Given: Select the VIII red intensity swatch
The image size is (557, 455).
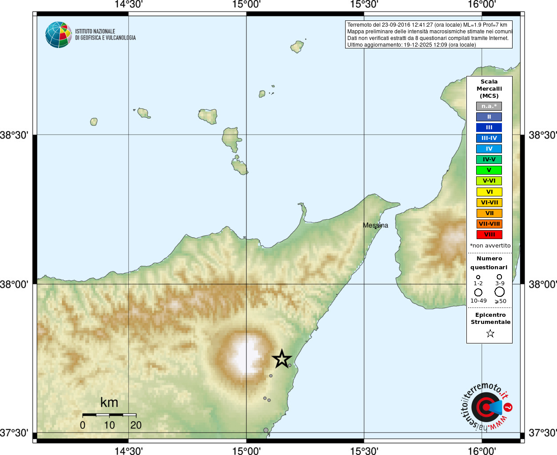Looking at the screenshot, I should pyautogui.click(x=489, y=235).
